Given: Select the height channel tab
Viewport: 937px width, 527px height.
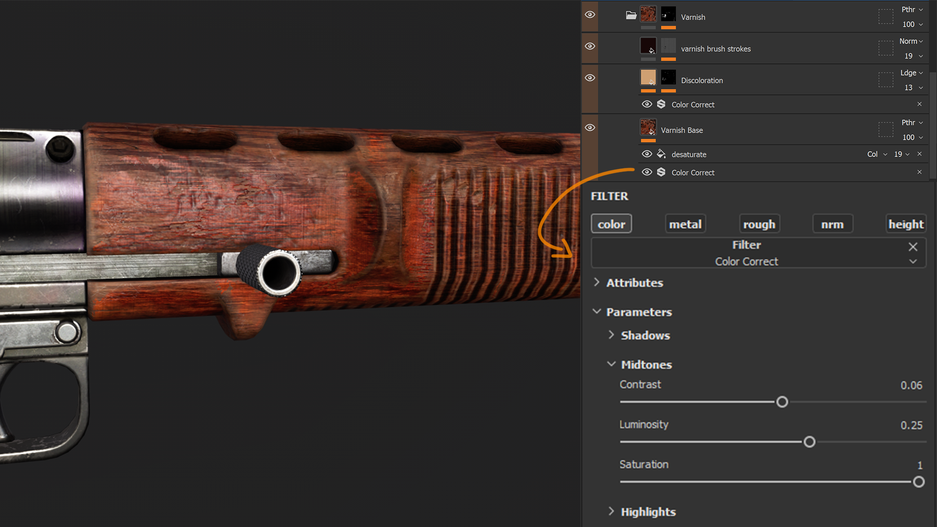Looking at the screenshot, I should click(906, 224).
